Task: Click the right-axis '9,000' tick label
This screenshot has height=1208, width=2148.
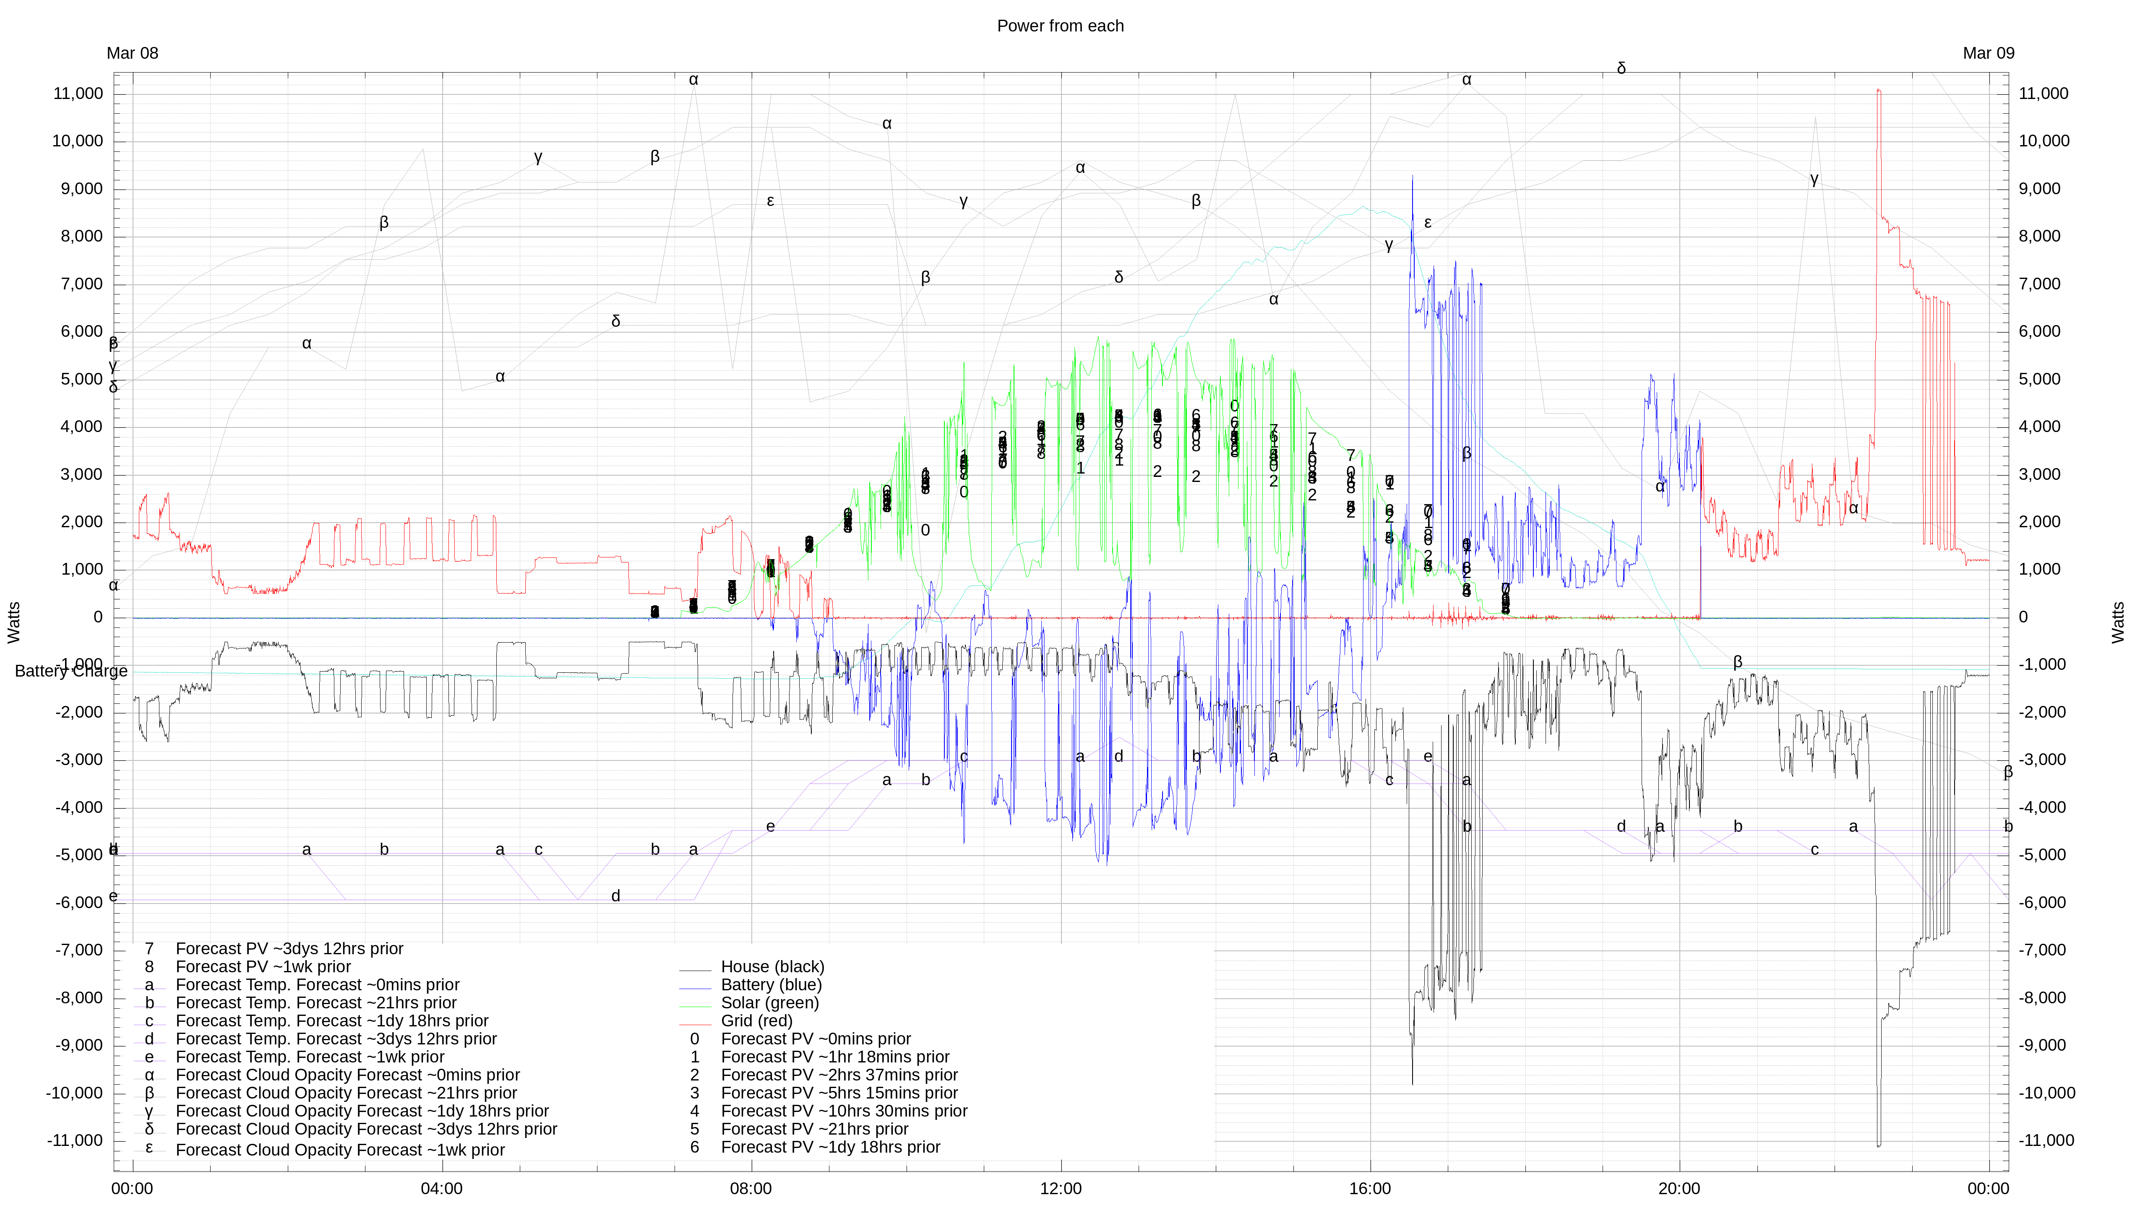Action: 2040,188
